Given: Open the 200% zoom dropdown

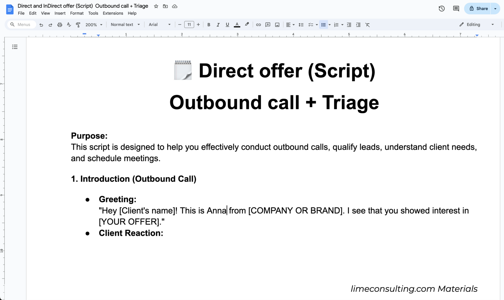Looking at the screenshot, I should coord(94,25).
